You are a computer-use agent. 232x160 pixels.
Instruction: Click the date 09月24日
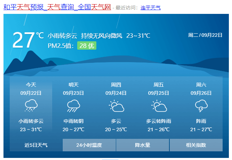[x=116, y=93]
